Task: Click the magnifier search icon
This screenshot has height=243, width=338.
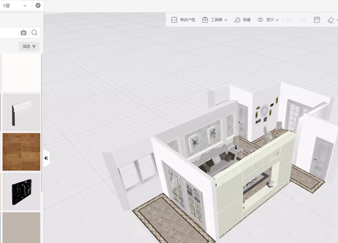Action: 34,33
